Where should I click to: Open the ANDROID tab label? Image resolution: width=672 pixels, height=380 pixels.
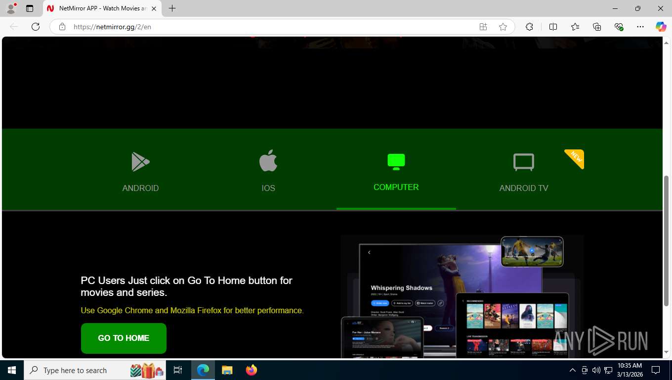(140, 188)
